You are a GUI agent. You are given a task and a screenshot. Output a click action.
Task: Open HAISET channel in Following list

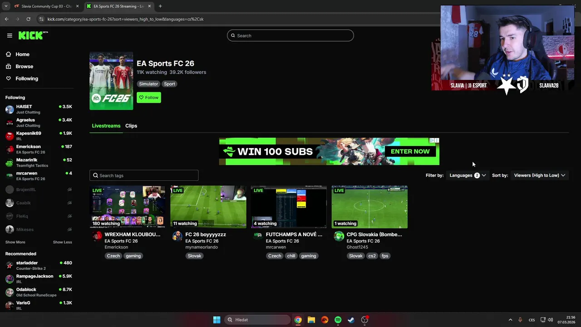(x=39, y=109)
